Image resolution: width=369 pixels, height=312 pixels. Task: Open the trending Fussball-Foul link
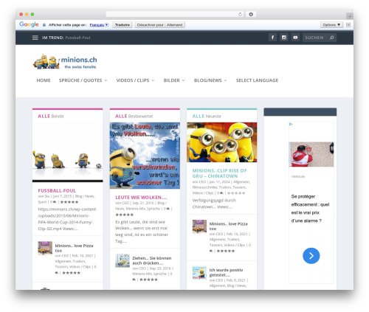pyautogui.click(x=77, y=38)
